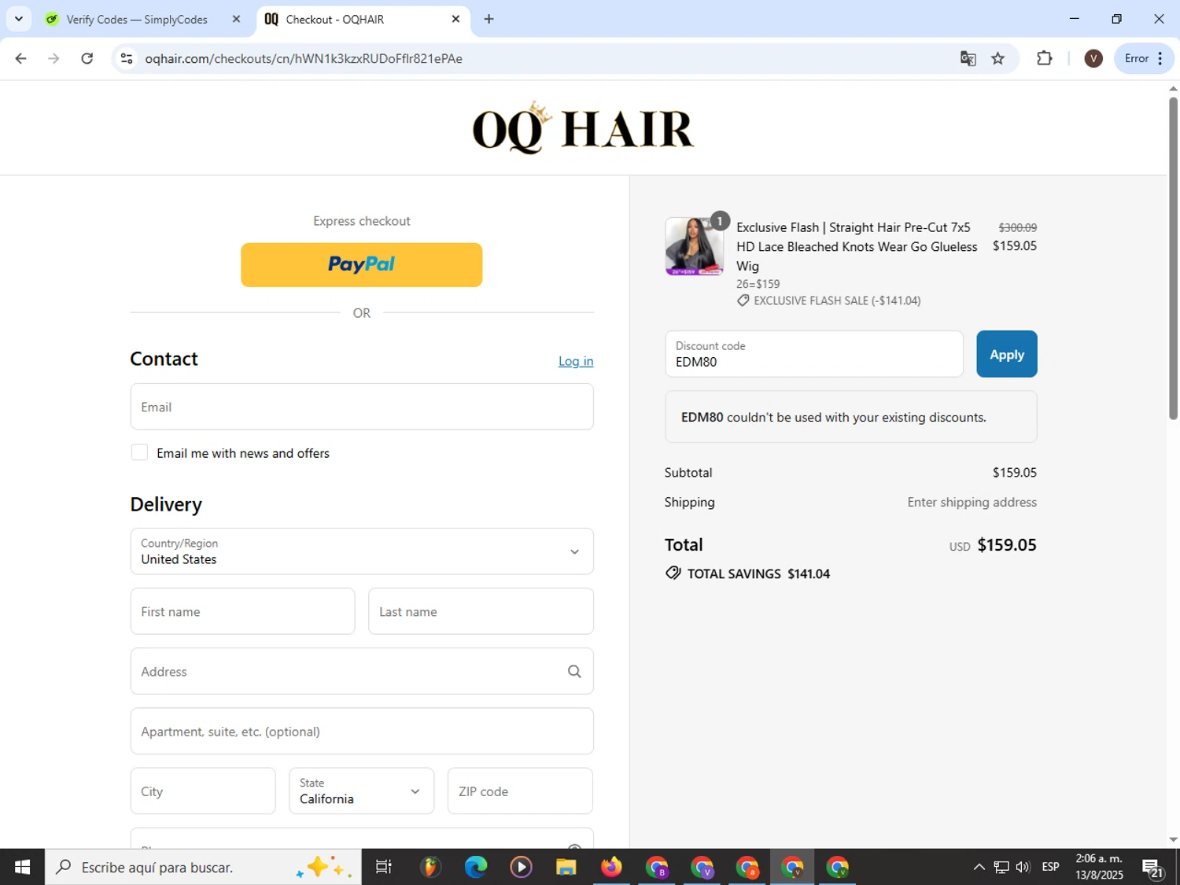Go back to the previous page
Viewport: 1180px width, 885px height.
coord(20,58)
